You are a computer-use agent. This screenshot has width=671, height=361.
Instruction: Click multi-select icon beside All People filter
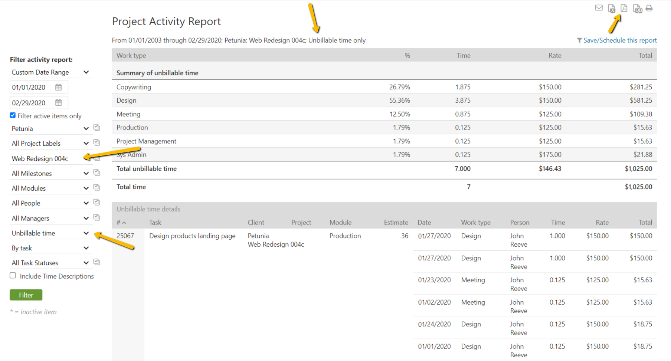(97, 203)
